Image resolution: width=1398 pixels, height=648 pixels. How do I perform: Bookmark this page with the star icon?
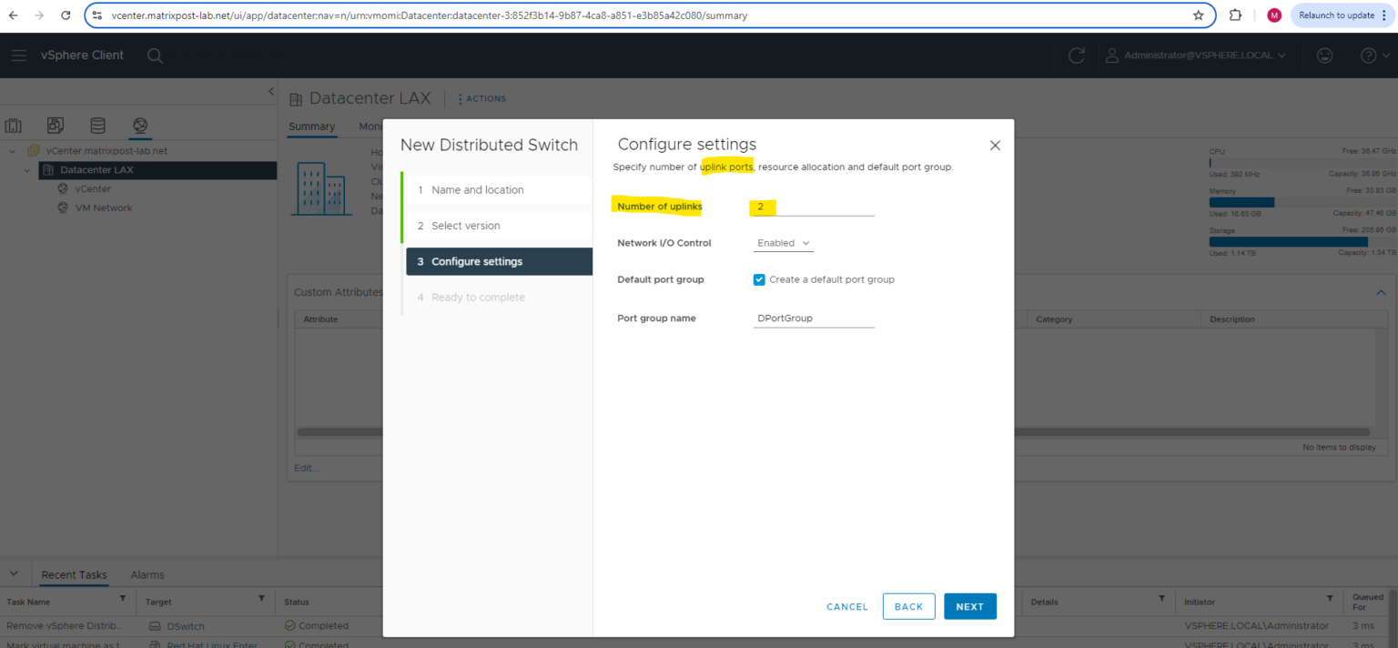[1198, 15]
